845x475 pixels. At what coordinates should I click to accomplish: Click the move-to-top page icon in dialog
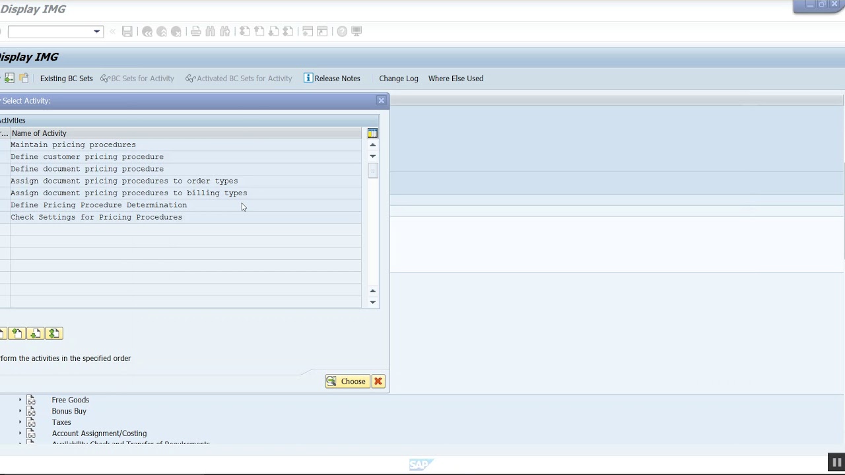click(17, 334)
